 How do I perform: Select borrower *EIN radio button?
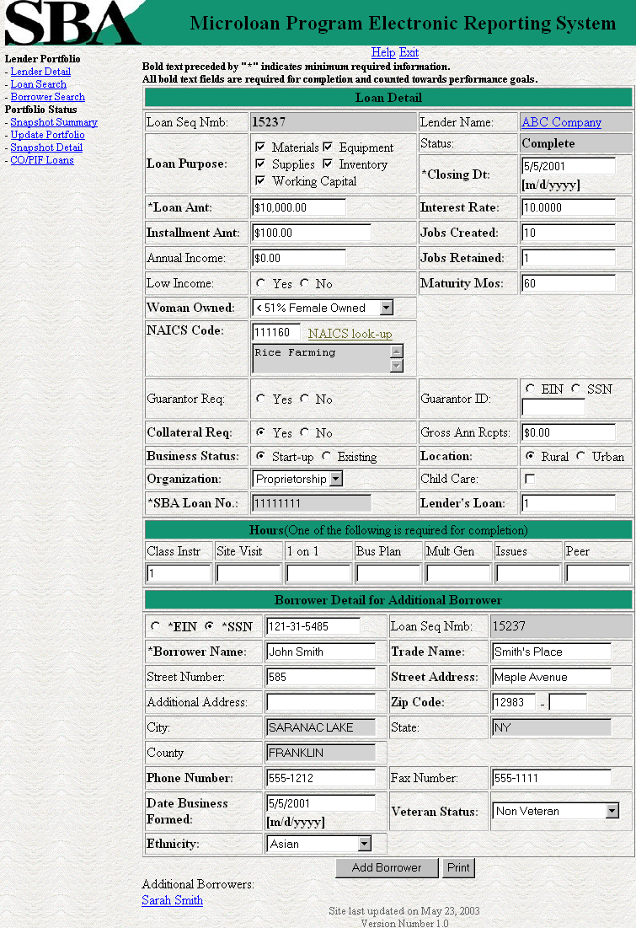(155, 625)
